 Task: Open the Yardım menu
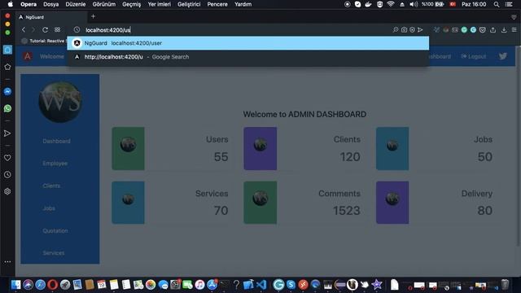pos(243,4)
